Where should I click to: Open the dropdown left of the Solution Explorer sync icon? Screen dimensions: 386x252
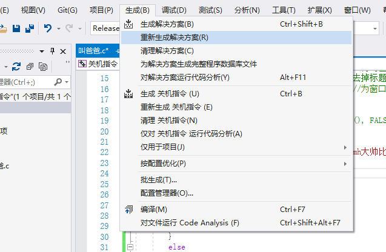(6, 67)
